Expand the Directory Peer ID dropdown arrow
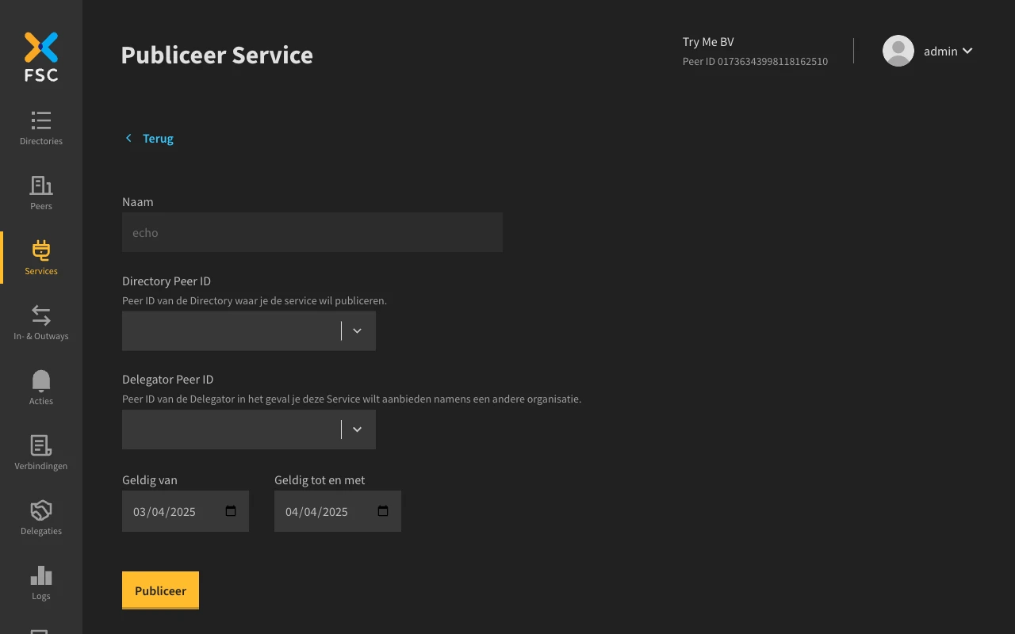Screen dimensions: 1015x634 tap(357, 330)
